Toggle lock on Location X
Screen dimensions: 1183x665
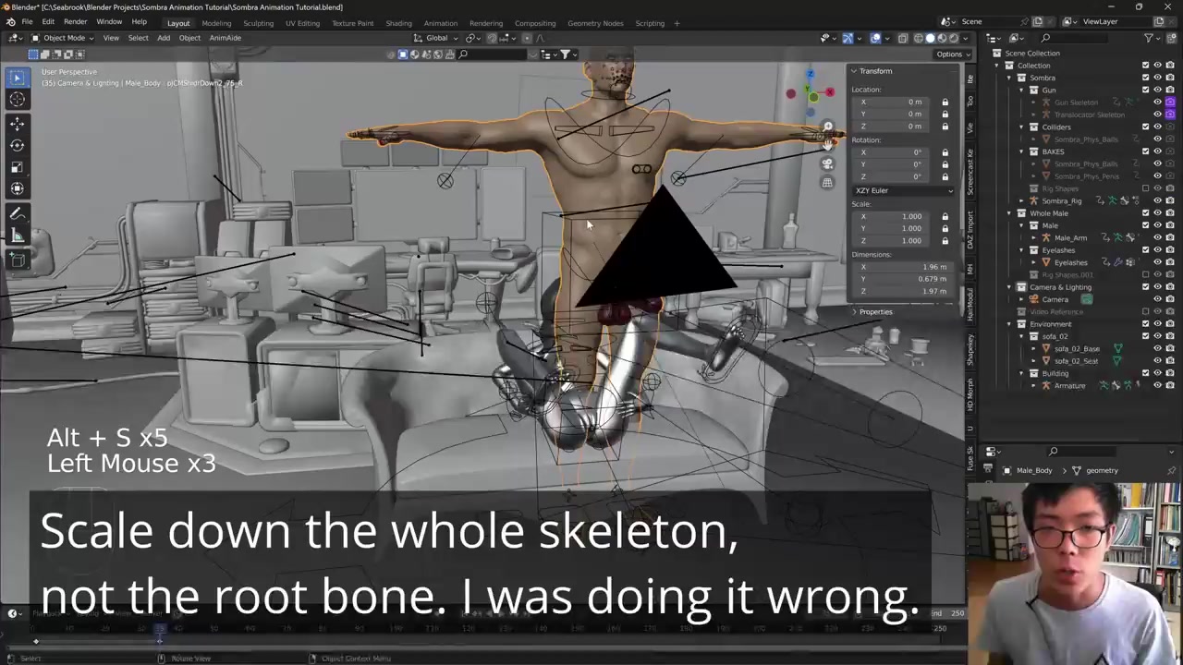945,102
